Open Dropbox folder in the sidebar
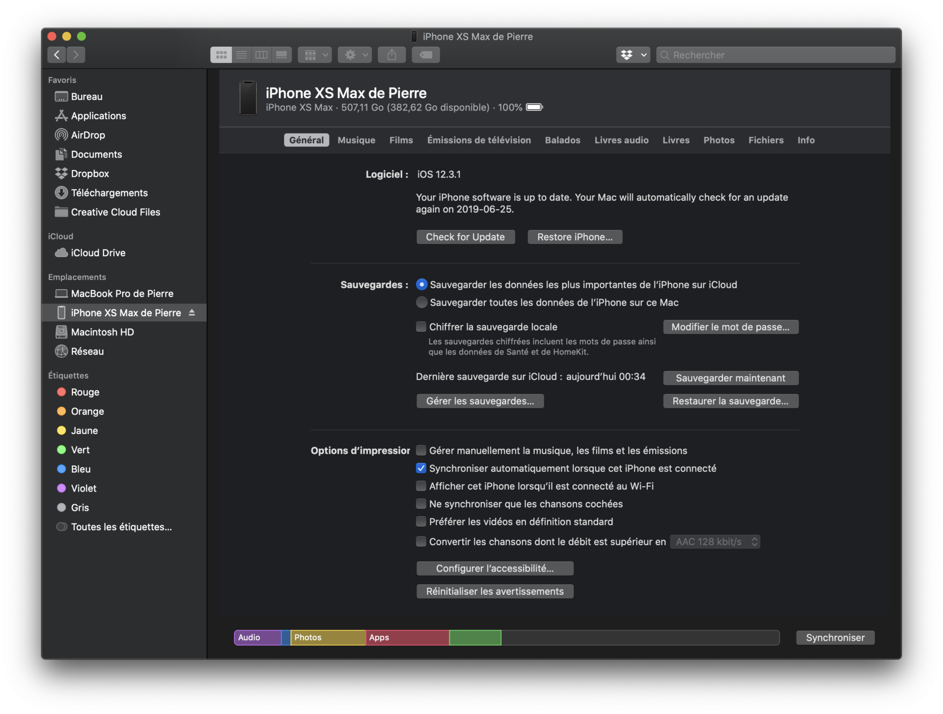 [x=82, y=173]
